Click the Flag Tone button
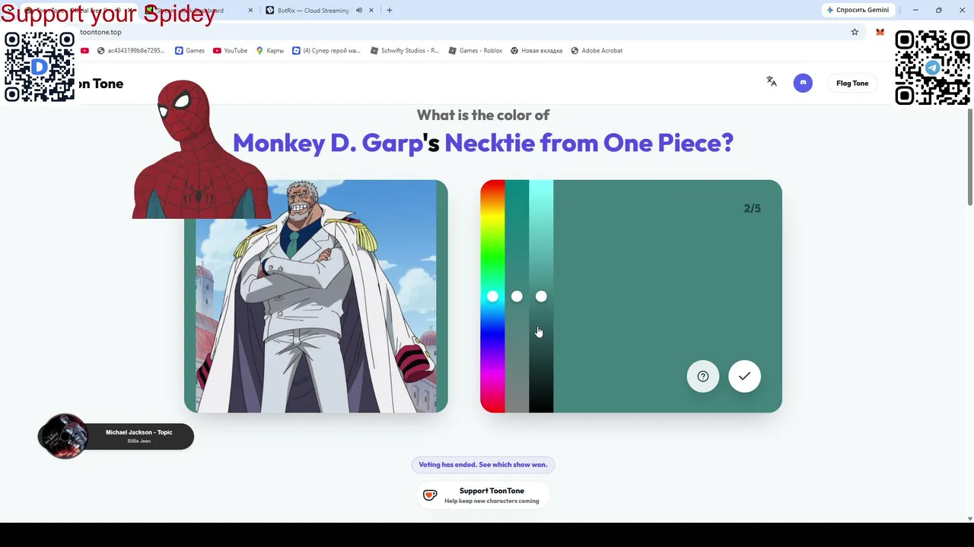This screenshot has width=974, height=547. pos(852,83)
